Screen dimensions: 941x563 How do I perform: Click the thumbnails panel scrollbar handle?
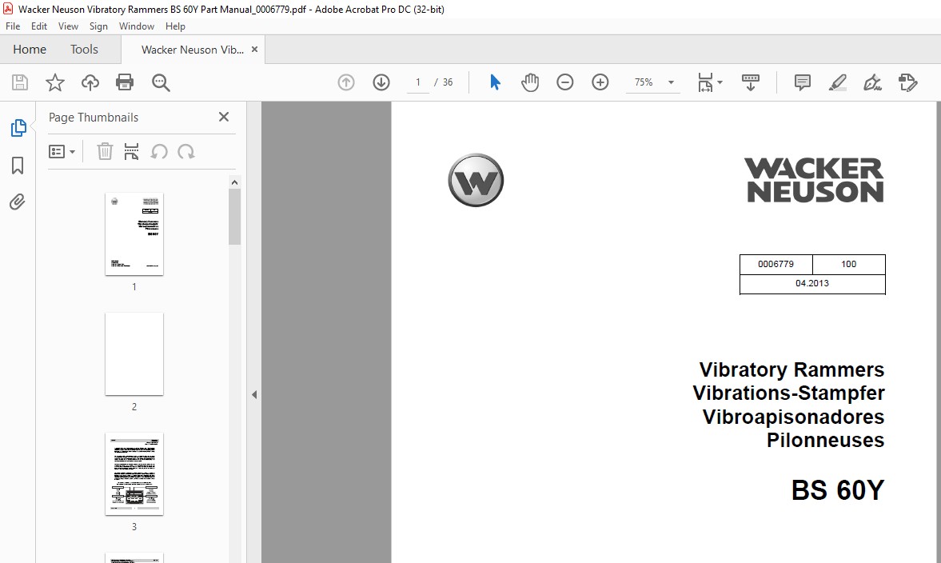tap(234, 217)
